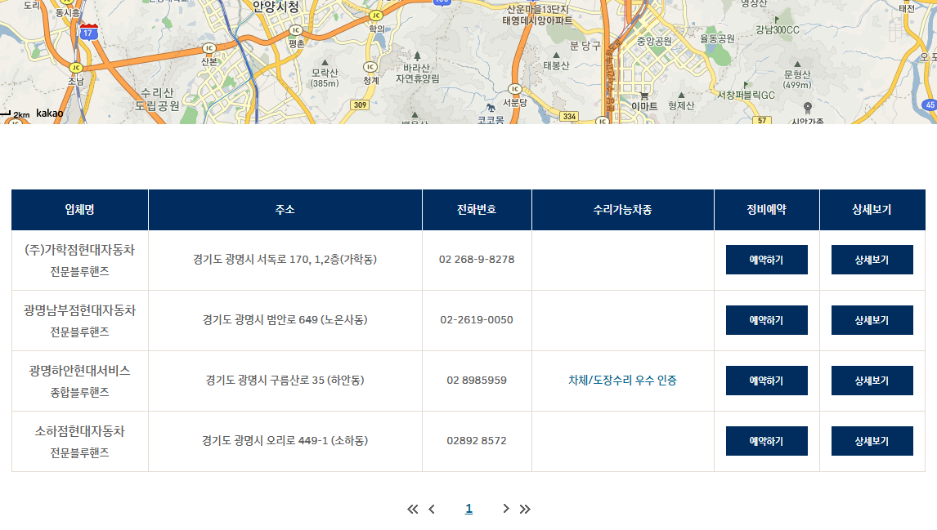Viewport: 937px width, 530px height.
Task: Click the 주소 column header
Action: click(x=285, y=210)
